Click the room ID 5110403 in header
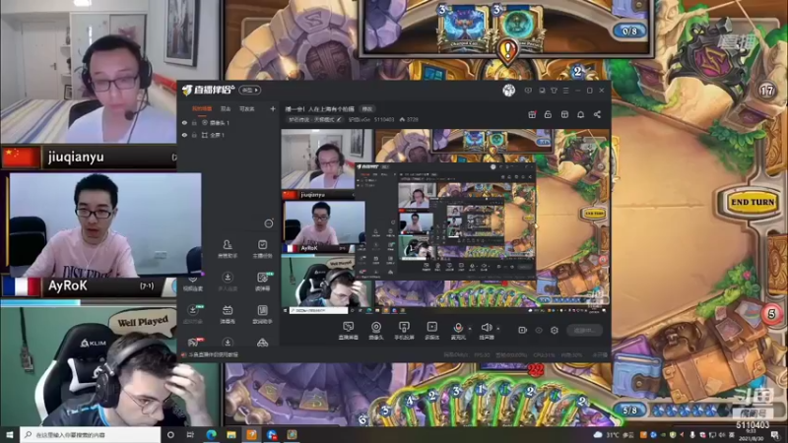 [x=384, y=119]
